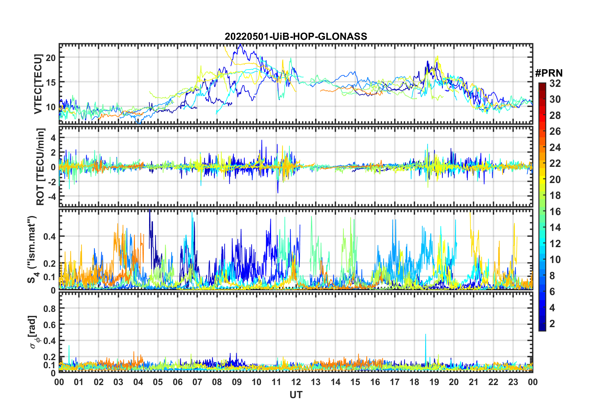Select the ROT axis tick label -4
This screenshot has height=414, width=592.
51,196
